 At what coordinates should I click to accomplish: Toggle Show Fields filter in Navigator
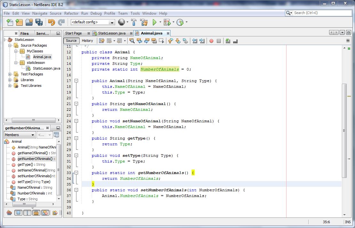click(18, 213)
